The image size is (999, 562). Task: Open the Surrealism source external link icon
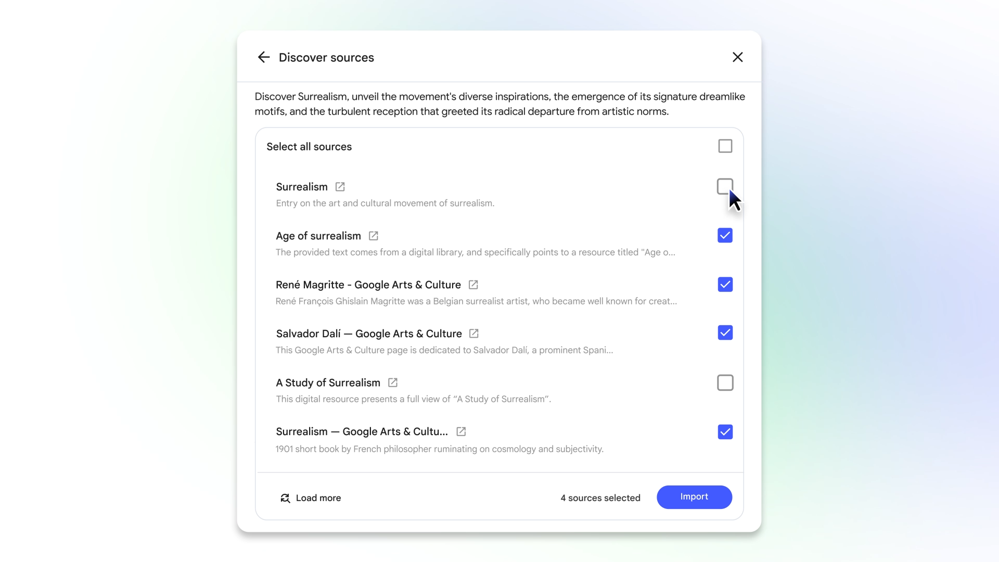(340, 187)
